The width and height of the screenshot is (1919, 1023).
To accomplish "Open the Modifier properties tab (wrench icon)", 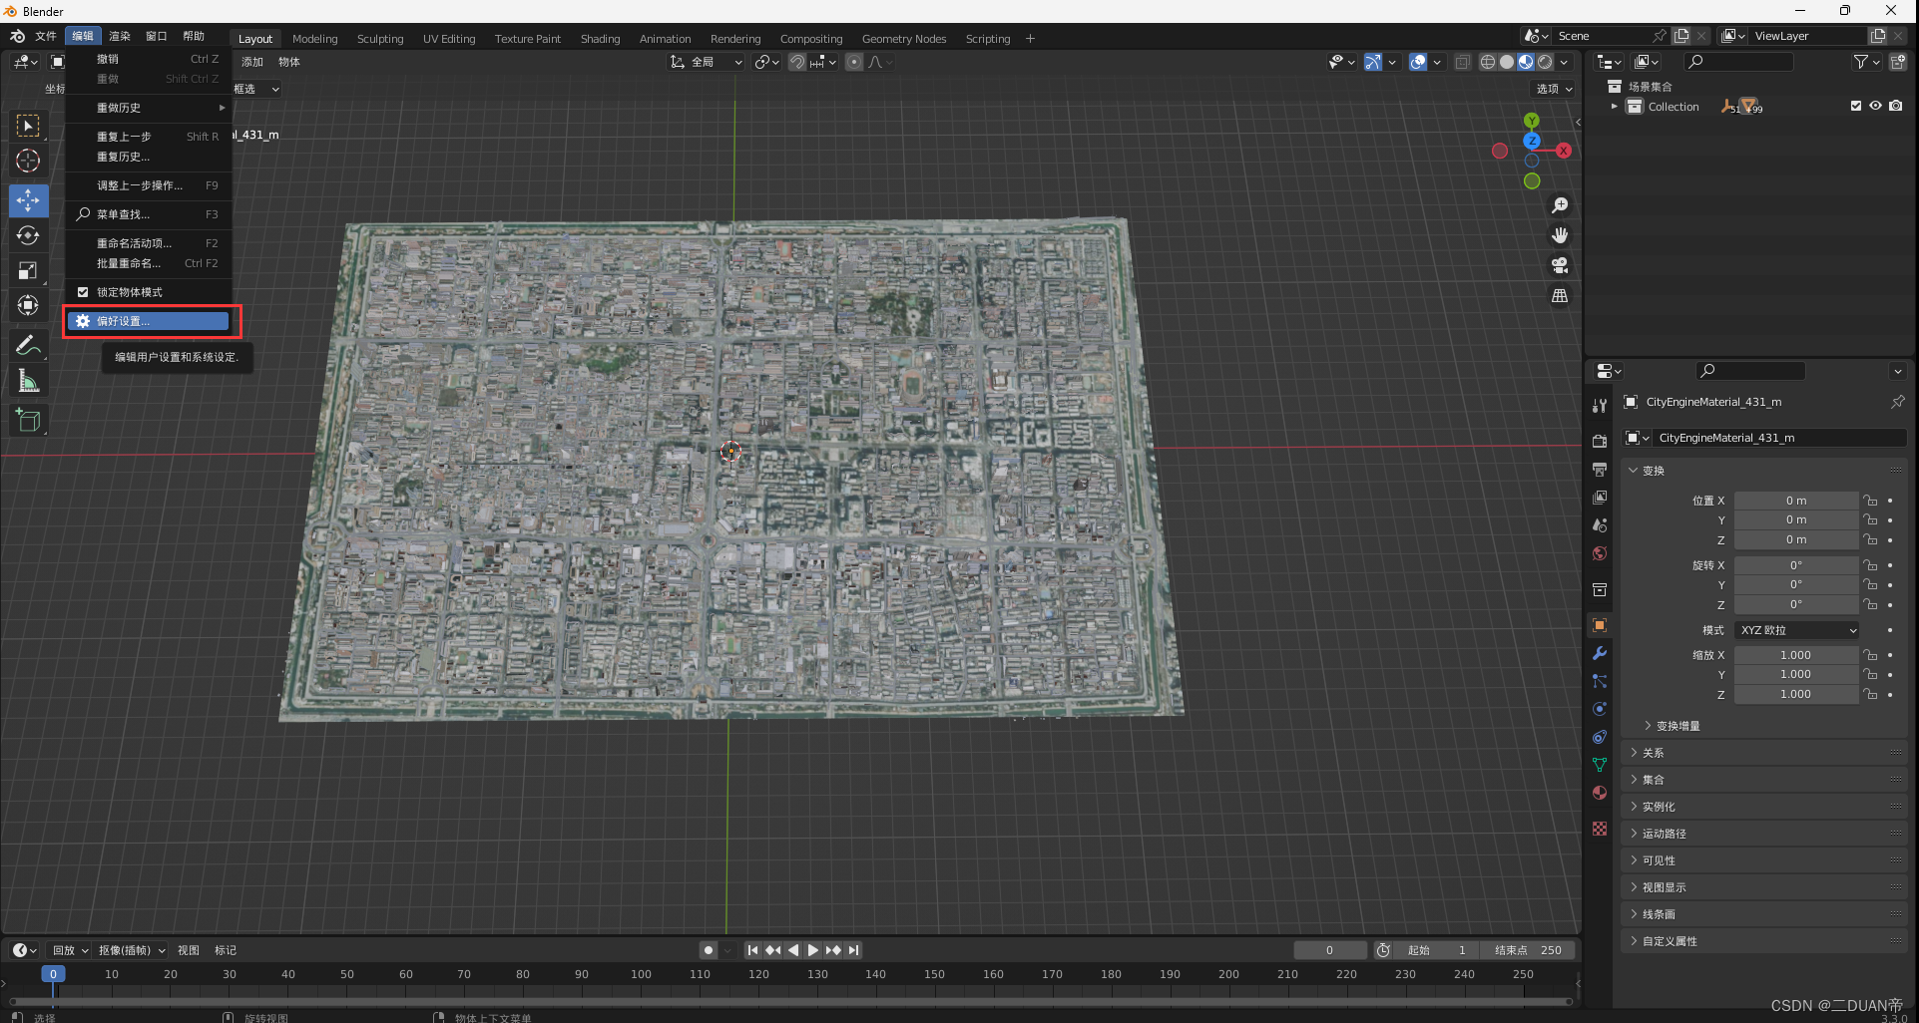I will click(x=1600, y=653).
